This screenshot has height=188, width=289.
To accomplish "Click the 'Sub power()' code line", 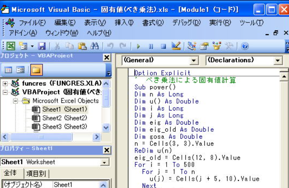I will (x=155, y=87).
